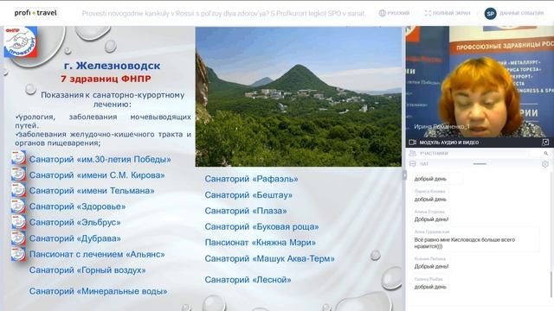Screen dimensions: 554x311
Task: Click the profi travel logo
Action: [x=35, y=13]
